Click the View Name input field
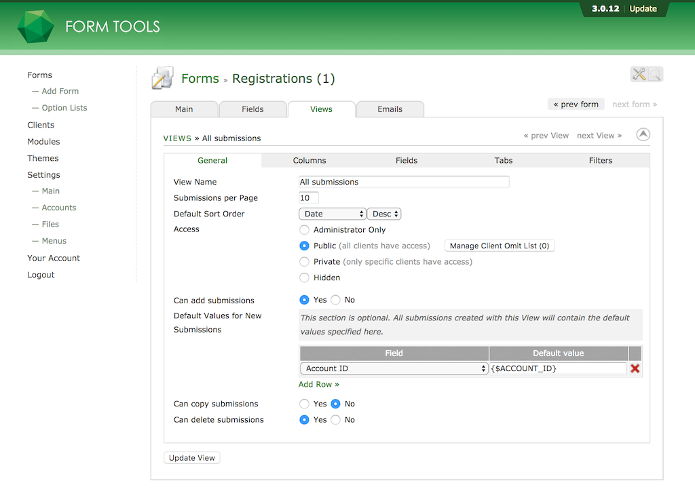Viewport: 695px width, 496px height. coord(404,182)
